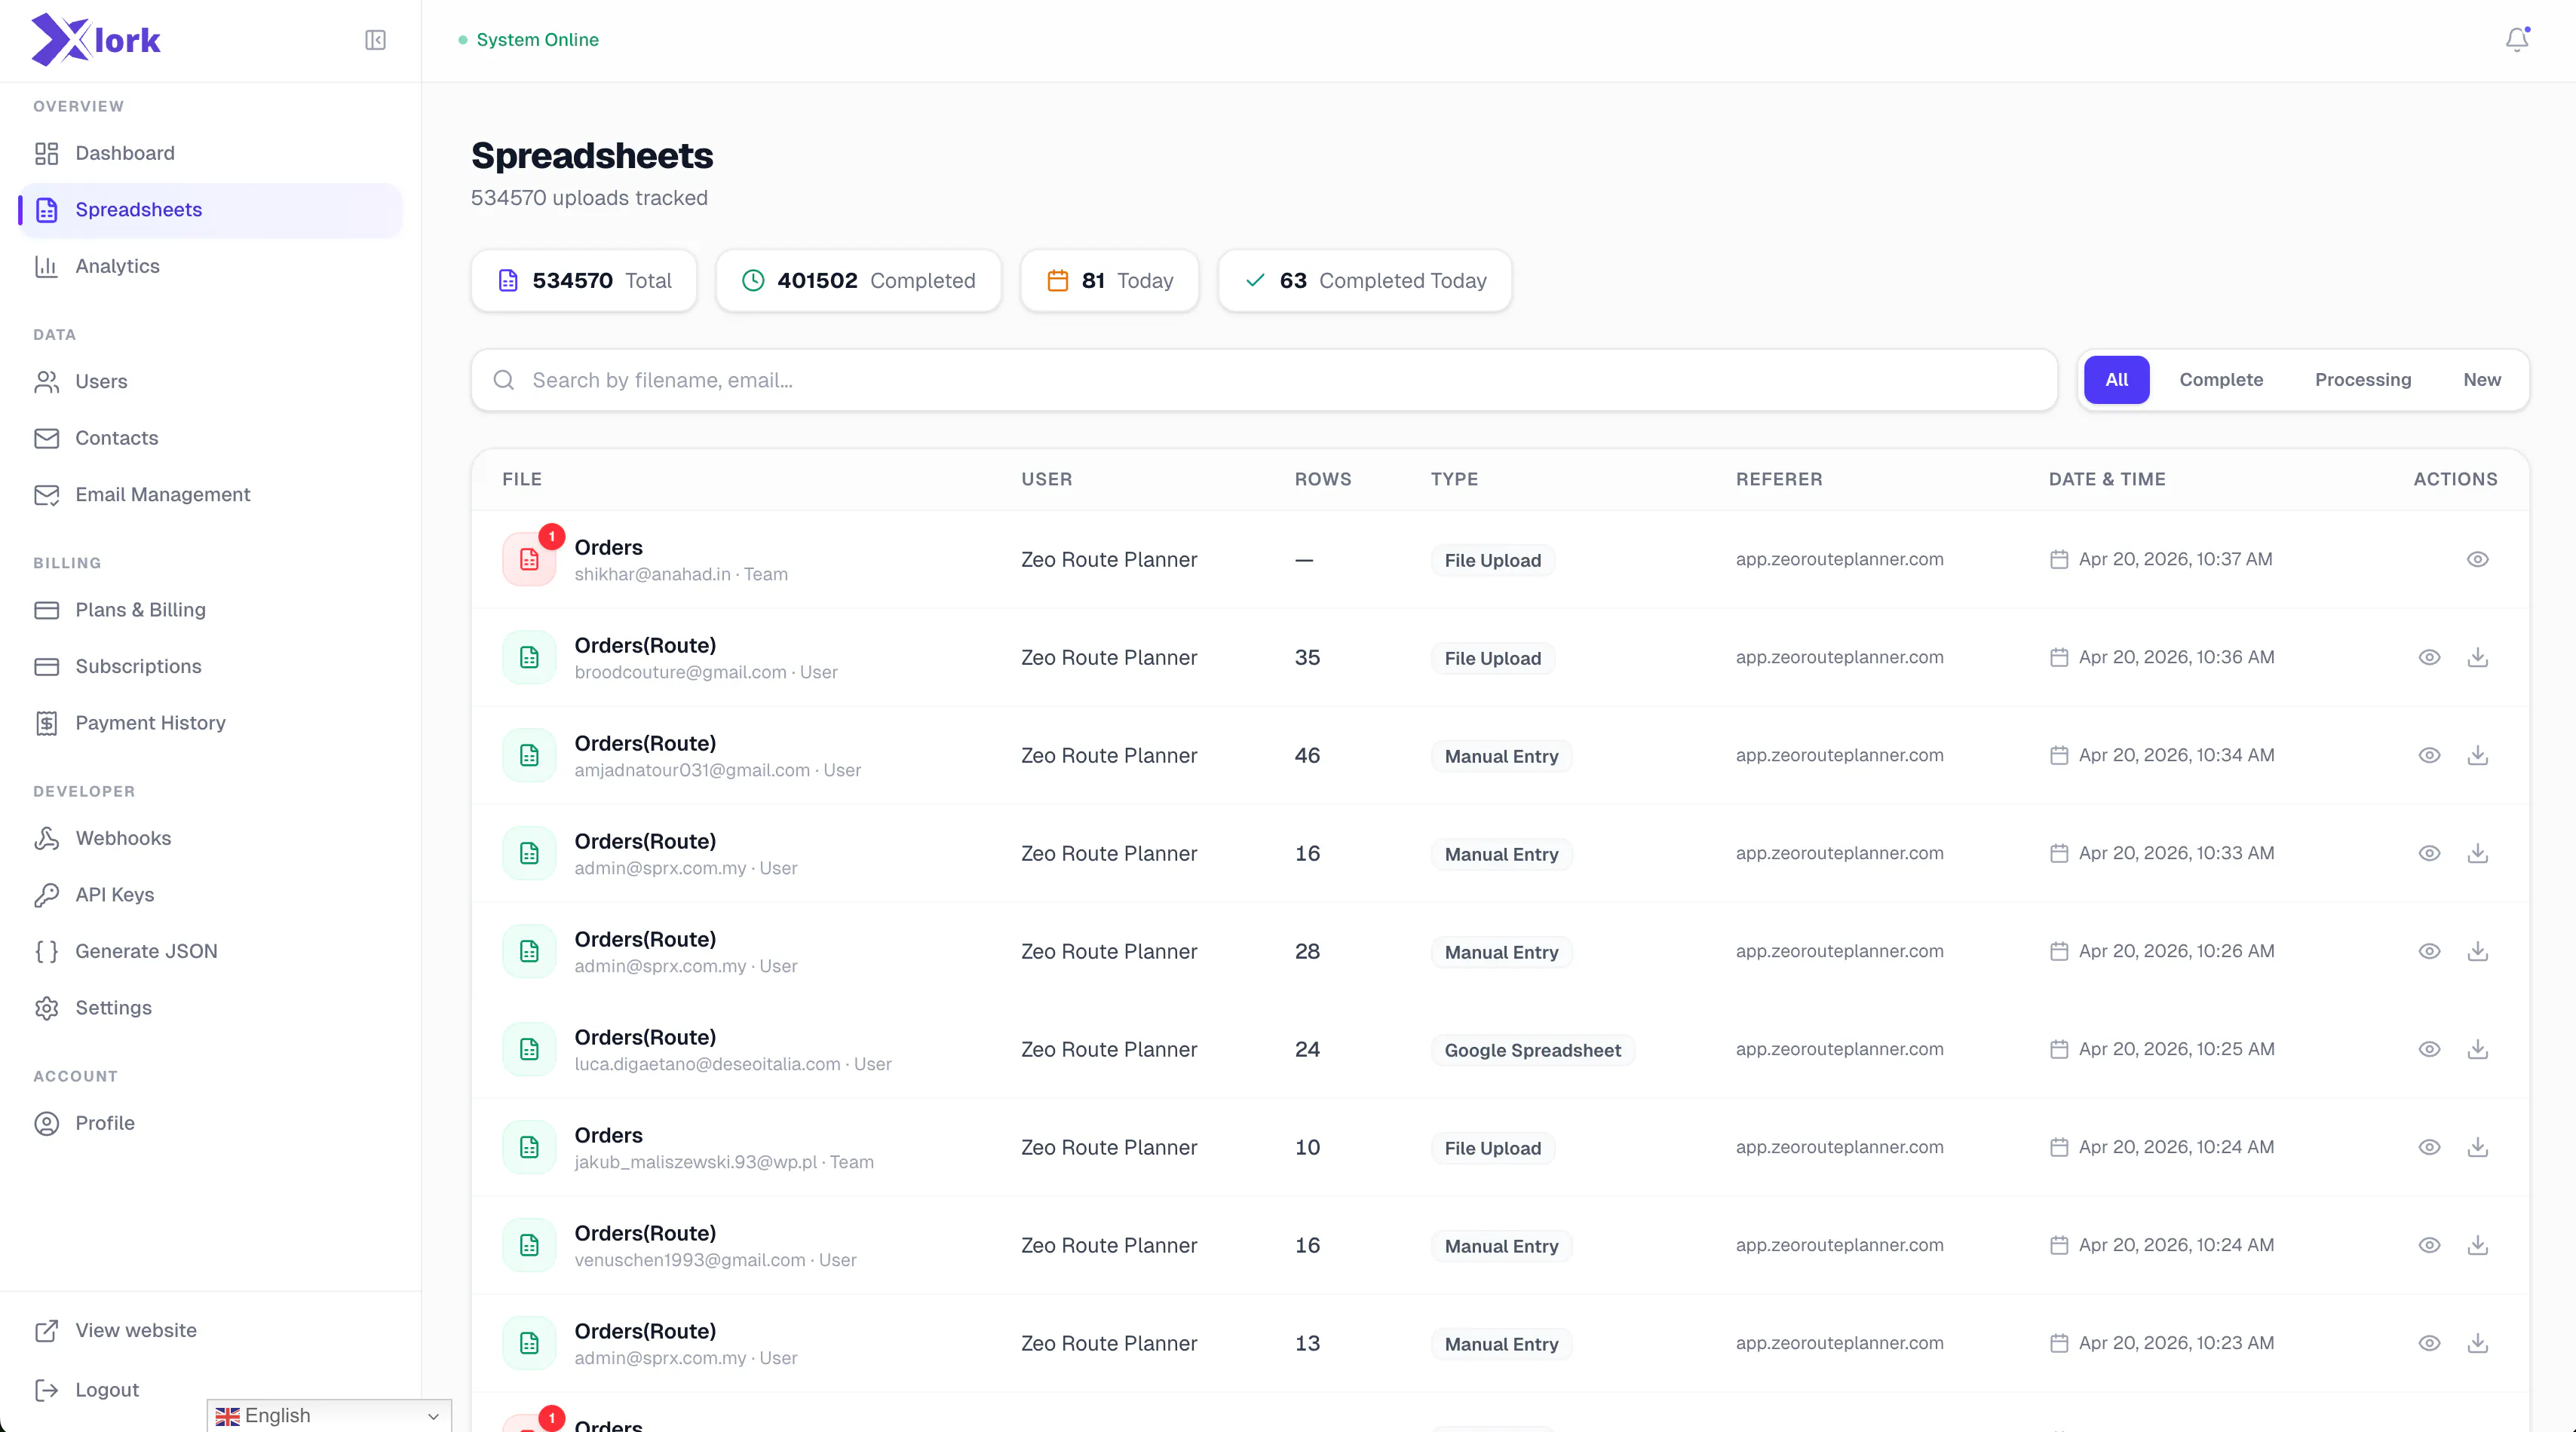The image size is (2576, 1432).
Task: View the 10:26 AM file
Action: pyautogui.click(x=2429, y=951)
